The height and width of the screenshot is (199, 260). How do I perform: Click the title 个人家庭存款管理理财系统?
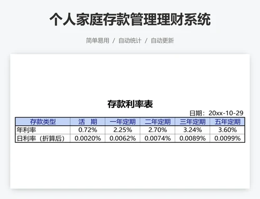[130, 19]
